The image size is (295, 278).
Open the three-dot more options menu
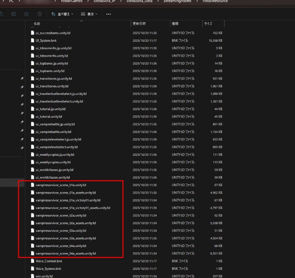[x=108, y=14]
